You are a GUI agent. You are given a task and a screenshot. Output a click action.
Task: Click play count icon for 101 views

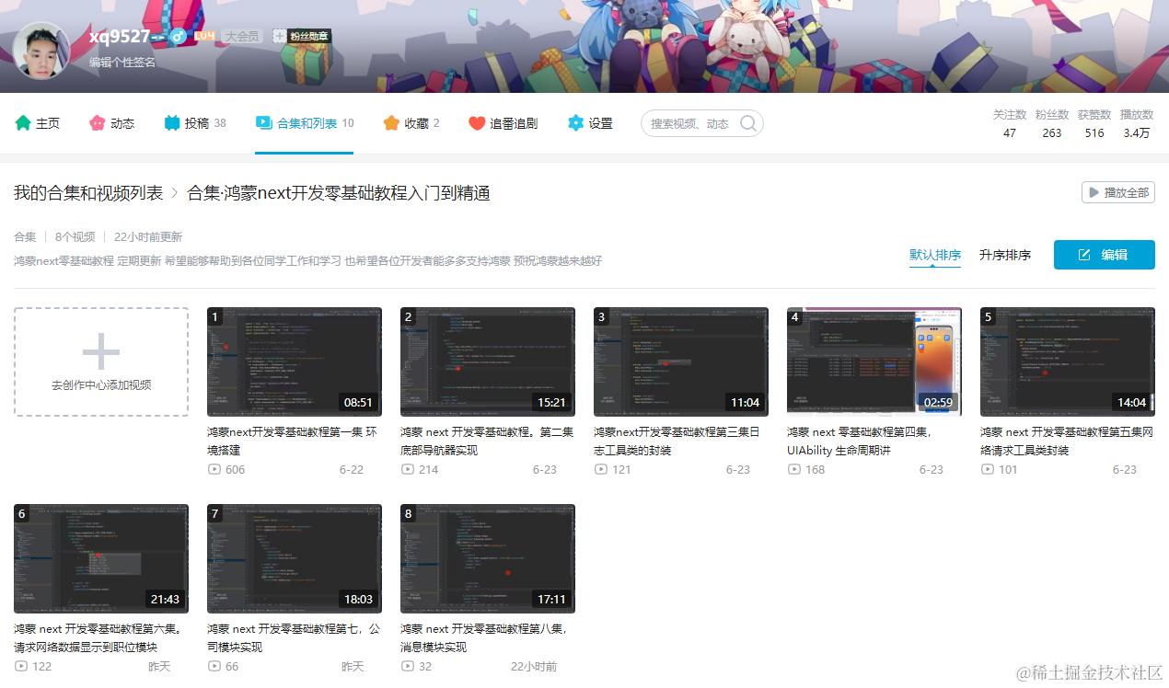tap(988, 469)
